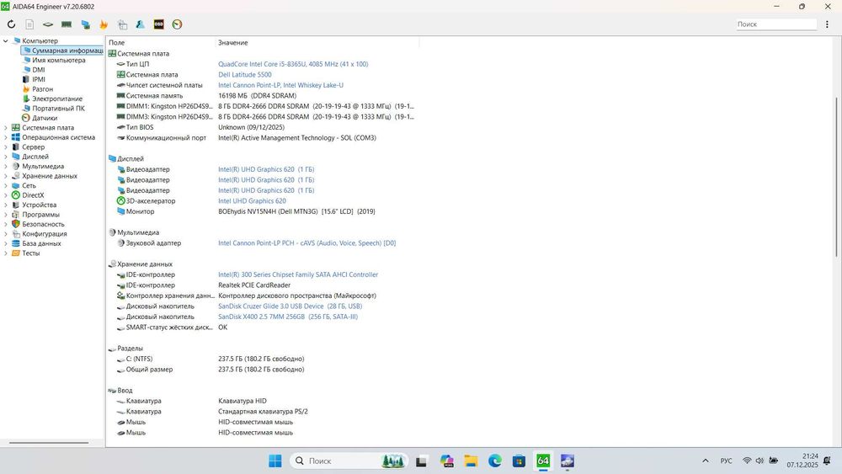Open Microsoft Store from taskbar
Image resolution: width=842 pixels, height=474 pixels.
pos(519,461)
